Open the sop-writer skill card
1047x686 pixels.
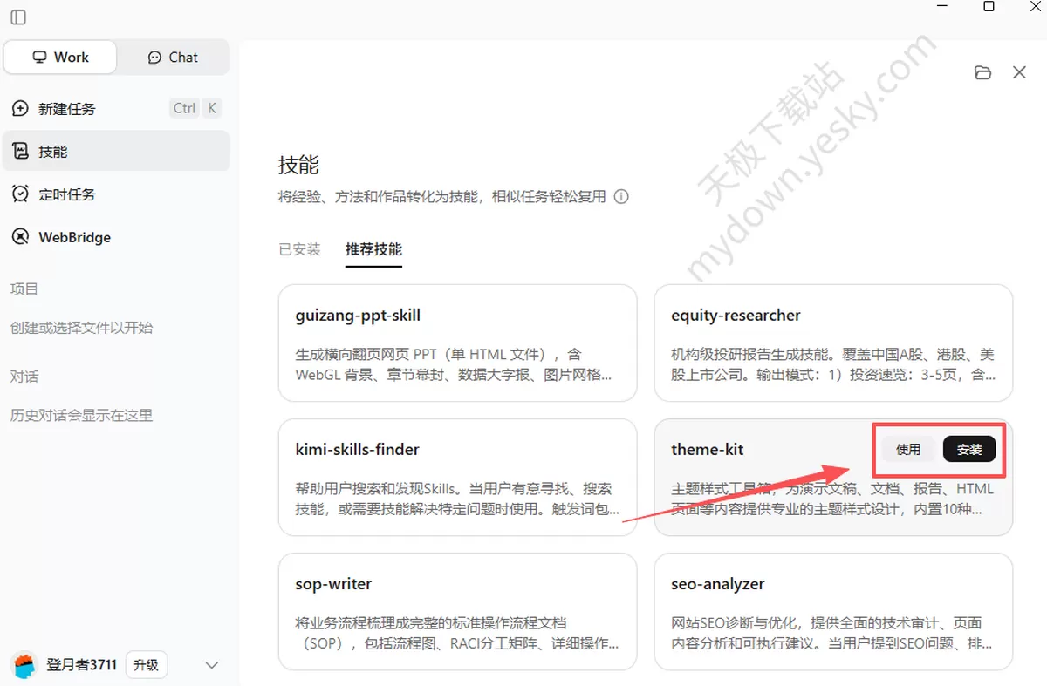(x=457, y=611)
